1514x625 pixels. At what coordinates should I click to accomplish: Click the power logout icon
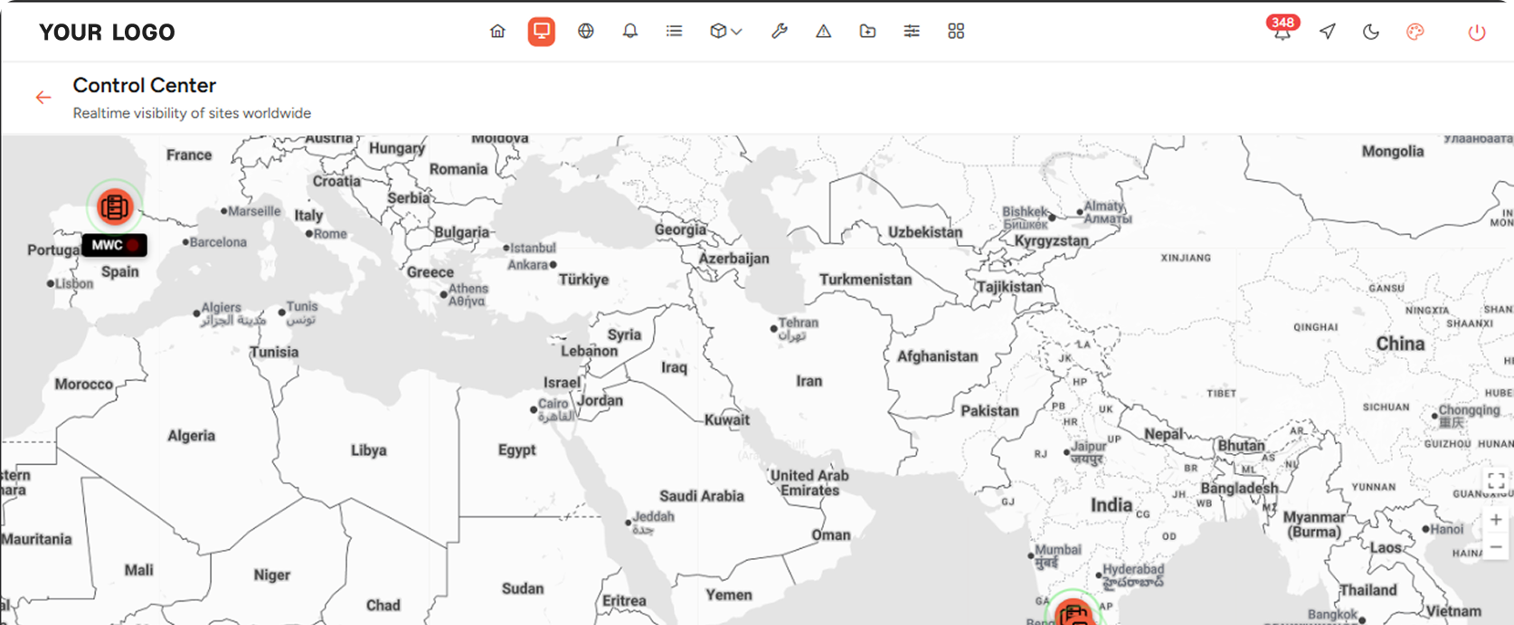click(x=1477, y=33)
